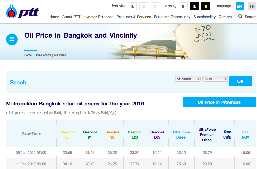Screen dimensions: 257x169
Task: Click the Oil Price in Bangkok title
Action: click(x=81, y=35)
